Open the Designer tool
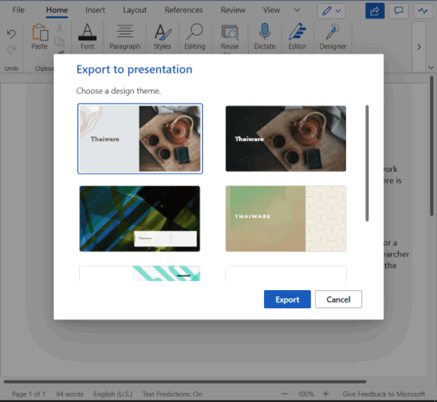This screenshot has height=402, width=437. pyautogui.click(x=333, y=37)
